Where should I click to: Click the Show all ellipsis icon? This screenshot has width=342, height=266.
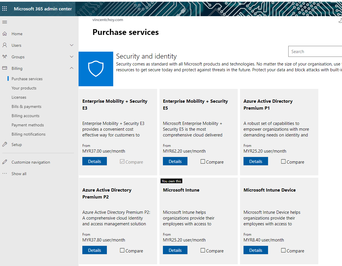[x=5, y=173]
